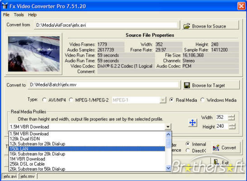Viewport: 247px width, 181px height.
Task: Click the Sample Rate value 1411200
Action: [225, 50]
